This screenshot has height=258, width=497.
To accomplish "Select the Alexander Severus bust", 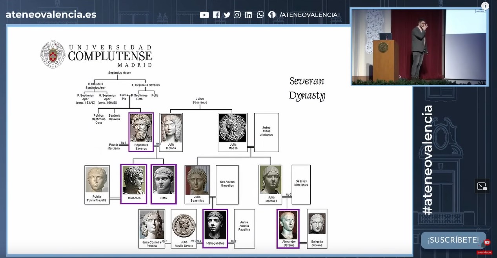I will [x=288, y=225].
